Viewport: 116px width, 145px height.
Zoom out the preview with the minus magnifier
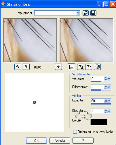pos(18,67)
